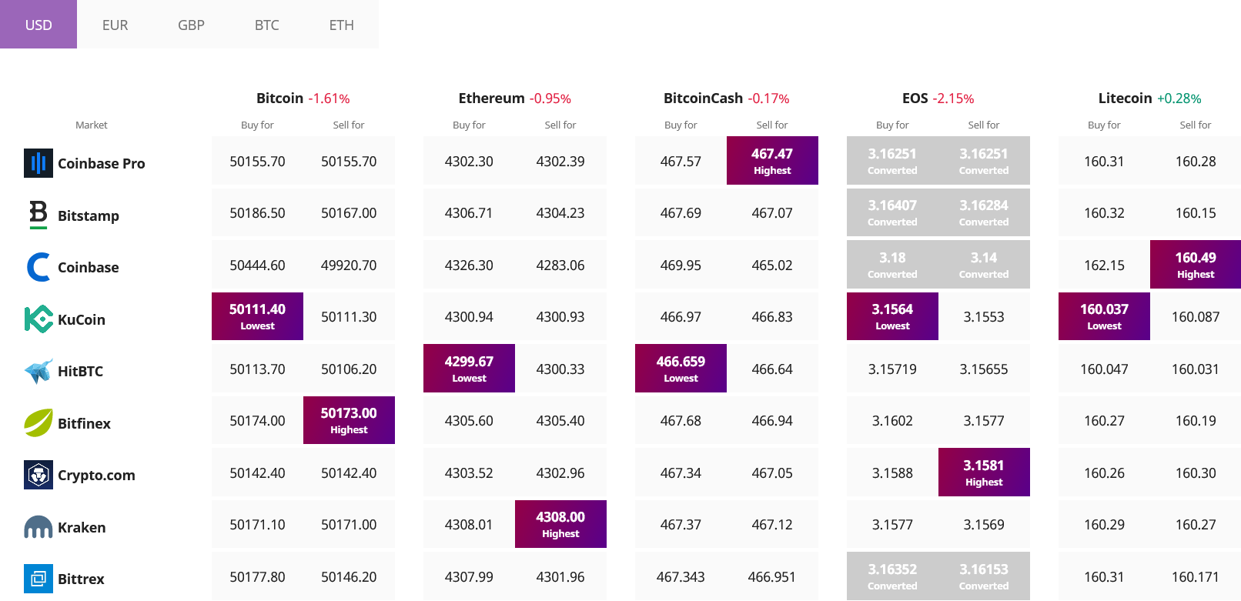Switch to the EUR currency tab

coord(115,25)
